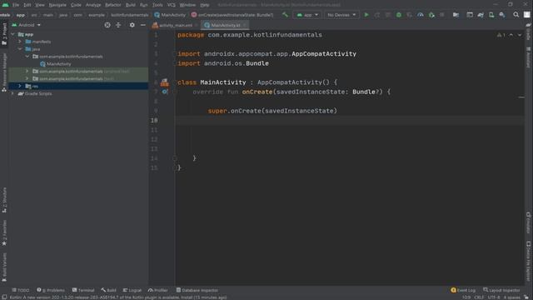
Task: Click the Stop icon in toolbar
Action: click(442, 15)
